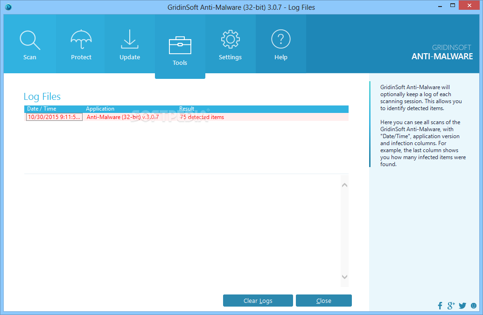Select the Tools briefcase icon
This screenshot has width=483, height=315.
click(x=180, y=45)
